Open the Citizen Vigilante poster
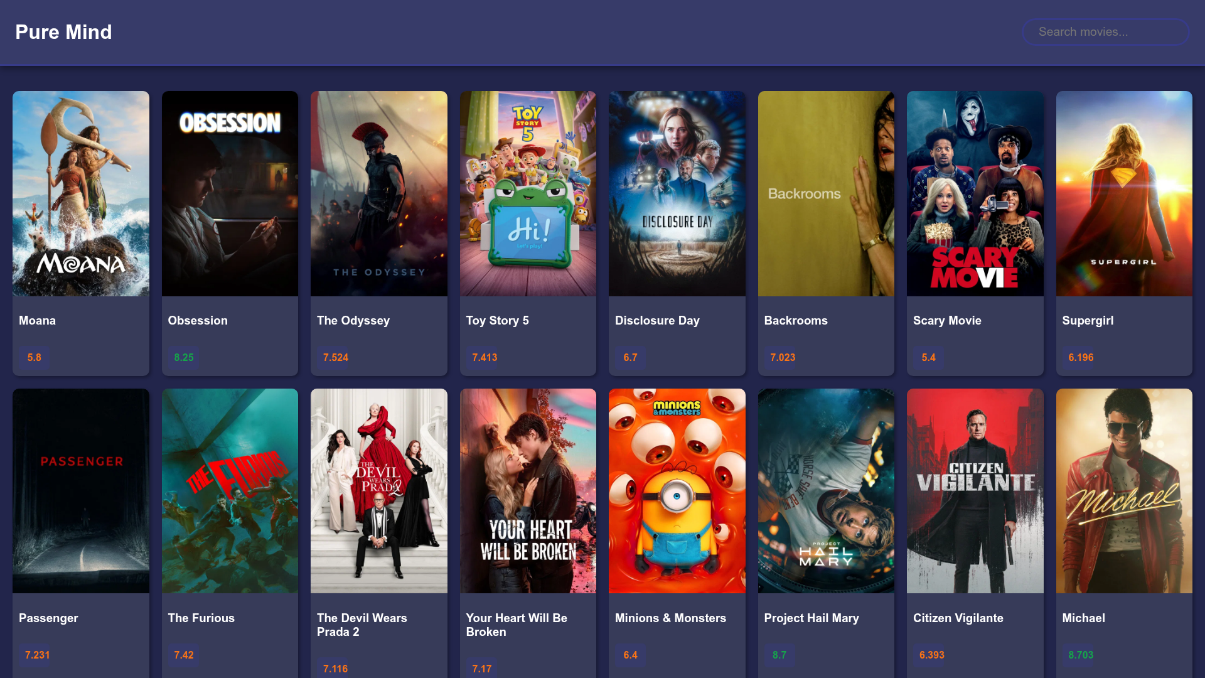Screen dimensions: 1205x678 coord(975,491)
